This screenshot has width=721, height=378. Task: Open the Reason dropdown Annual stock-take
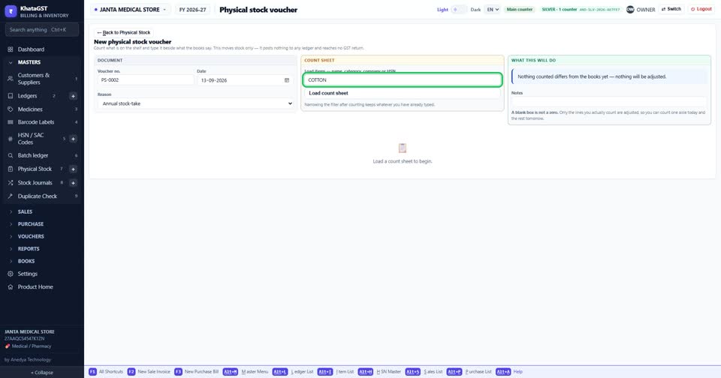point(195,103)
